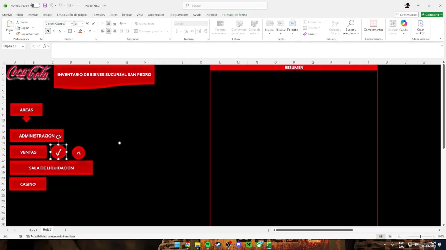The height and width of the screenshot is (250, 446).
Task: Switch to page layout view in status bar
Action: tap(390, 236)
